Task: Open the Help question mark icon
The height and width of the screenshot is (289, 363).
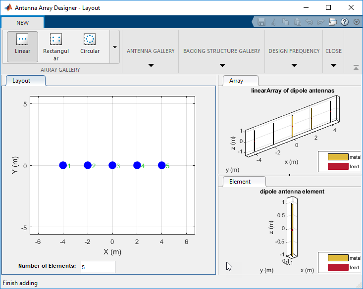Action: [x=345, y=22]
